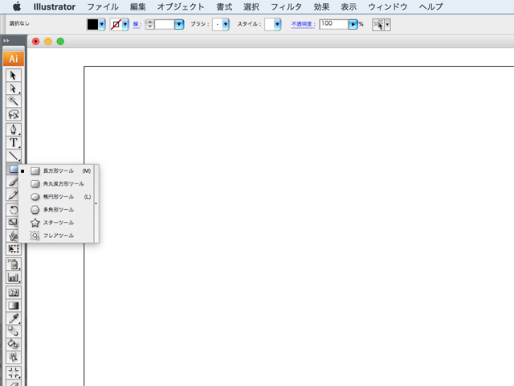514x386 pixels.
Task: Click the opacity value field showing 100
Action: [333, 24]
